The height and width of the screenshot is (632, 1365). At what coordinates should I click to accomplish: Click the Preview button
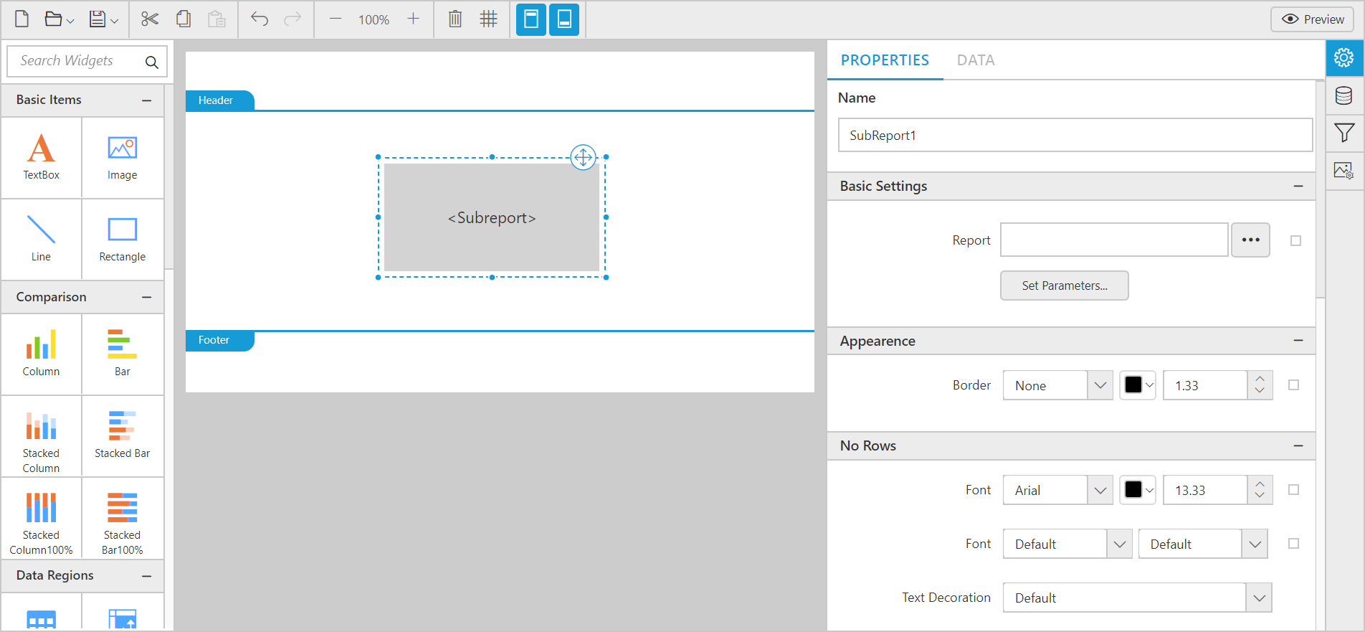(x=1312, y=19)
